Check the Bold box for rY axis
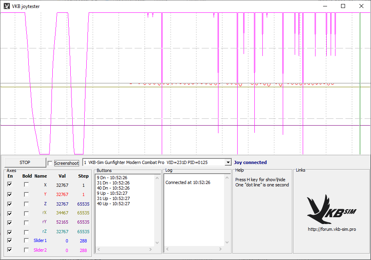Screen dimensions: 371x260 coord(26,222)
